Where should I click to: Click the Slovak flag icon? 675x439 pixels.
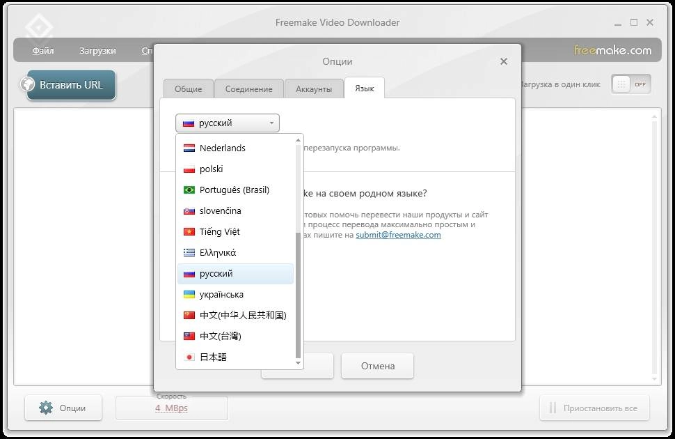189,211
